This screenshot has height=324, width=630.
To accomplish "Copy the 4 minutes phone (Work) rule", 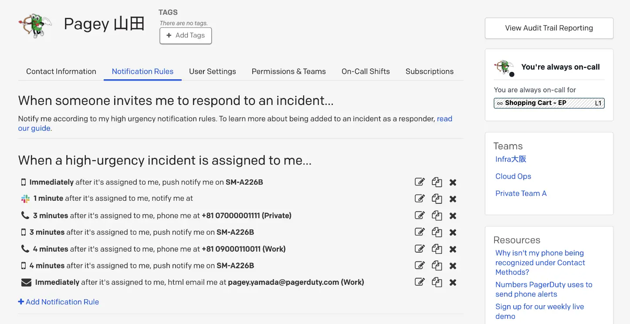I will [x=437, y=249].
